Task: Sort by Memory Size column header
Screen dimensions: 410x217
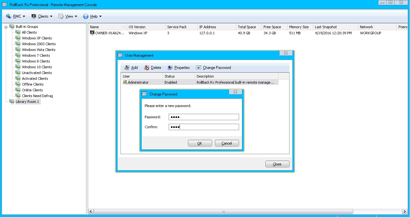Action: (x=300, y=27)
